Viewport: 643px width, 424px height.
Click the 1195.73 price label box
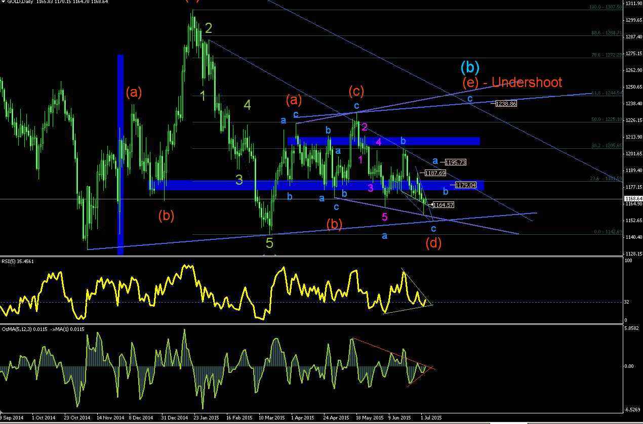coord(456,162)
